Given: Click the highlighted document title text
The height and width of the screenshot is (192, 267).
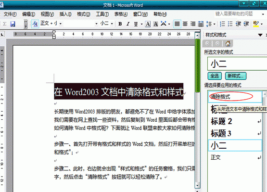Looking at the screenshot, I should [119, 91].
